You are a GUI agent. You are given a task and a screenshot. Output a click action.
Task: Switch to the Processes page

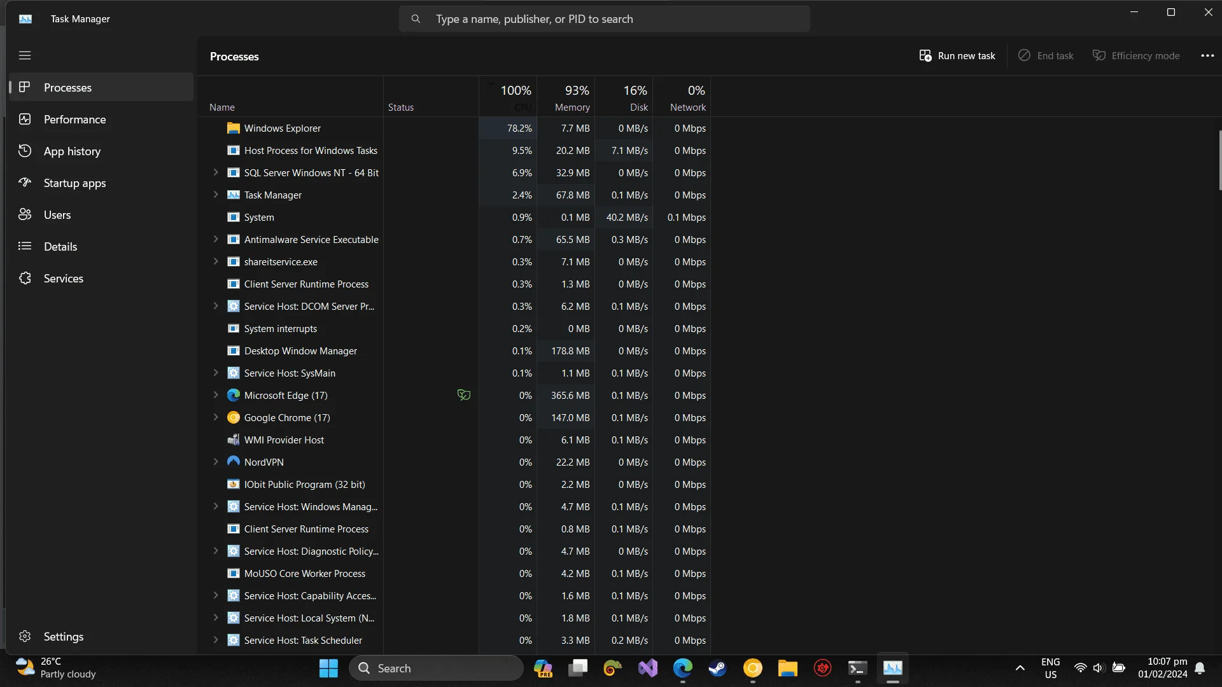pyautogui.click(x=101, y=87)
